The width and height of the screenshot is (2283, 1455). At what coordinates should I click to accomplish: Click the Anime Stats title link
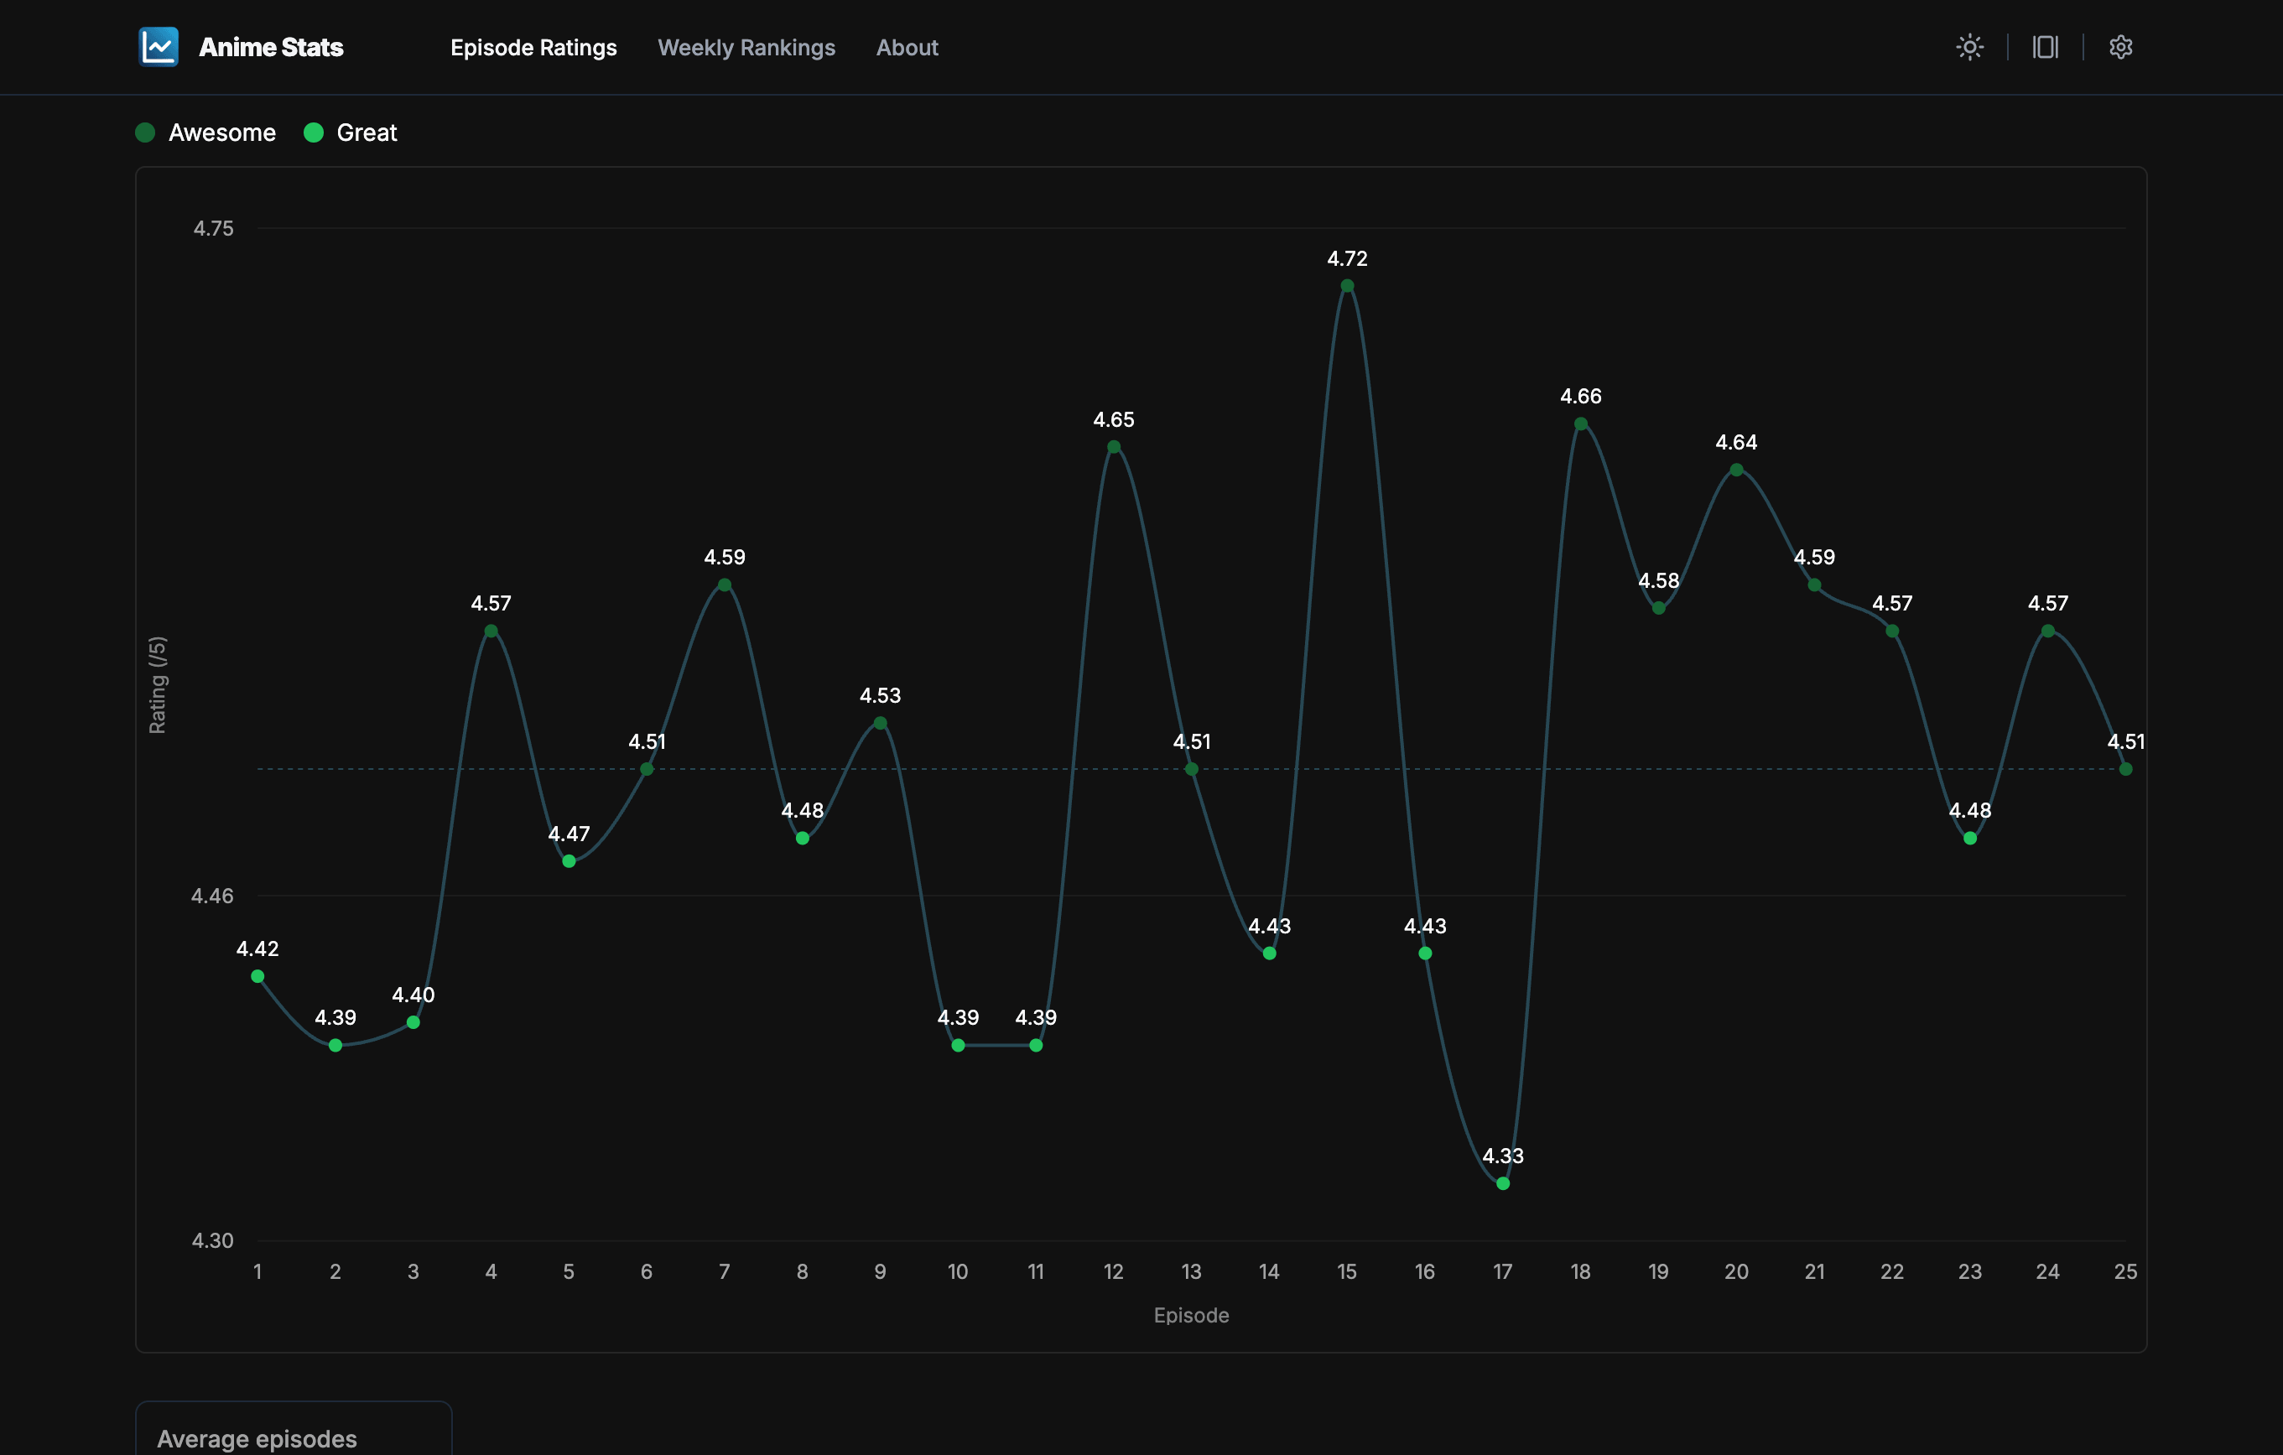(271, 48)
